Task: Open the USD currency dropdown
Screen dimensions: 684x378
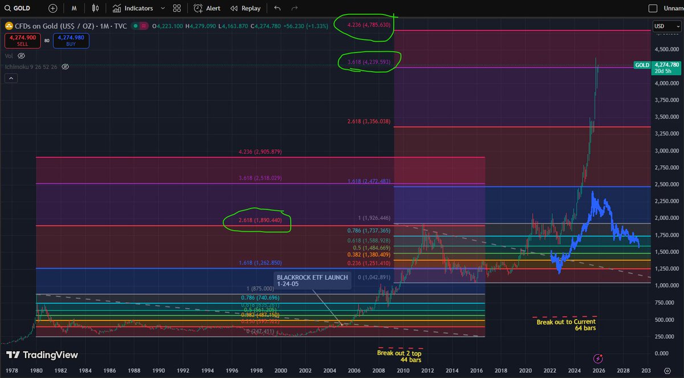Action: 666,26
